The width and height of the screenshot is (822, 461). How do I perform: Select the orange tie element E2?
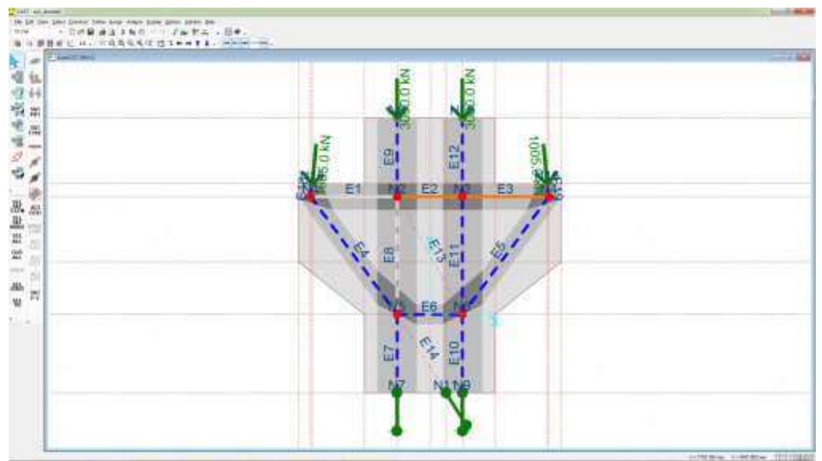pyautogui.click(x=430, y=196)
